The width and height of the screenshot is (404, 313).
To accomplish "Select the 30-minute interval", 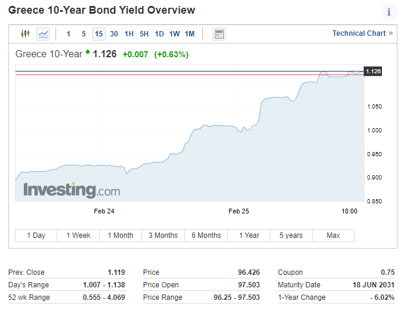I will (114, 34).
